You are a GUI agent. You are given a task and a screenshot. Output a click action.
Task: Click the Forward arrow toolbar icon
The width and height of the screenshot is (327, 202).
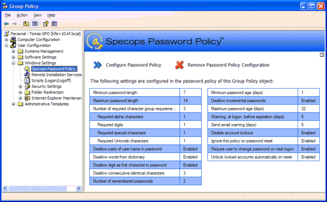coord(15,24)
